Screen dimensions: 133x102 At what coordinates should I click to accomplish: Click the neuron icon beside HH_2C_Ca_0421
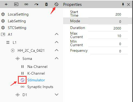13,50
